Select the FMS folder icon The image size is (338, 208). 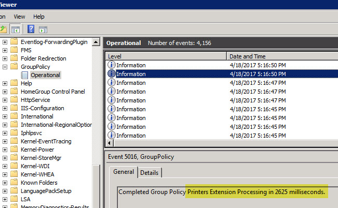pyautogui.click(x=14, y=50)
